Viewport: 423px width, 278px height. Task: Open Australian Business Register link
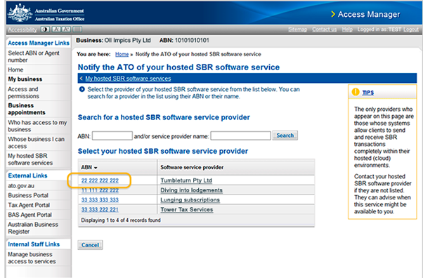(x=33, y=228)
